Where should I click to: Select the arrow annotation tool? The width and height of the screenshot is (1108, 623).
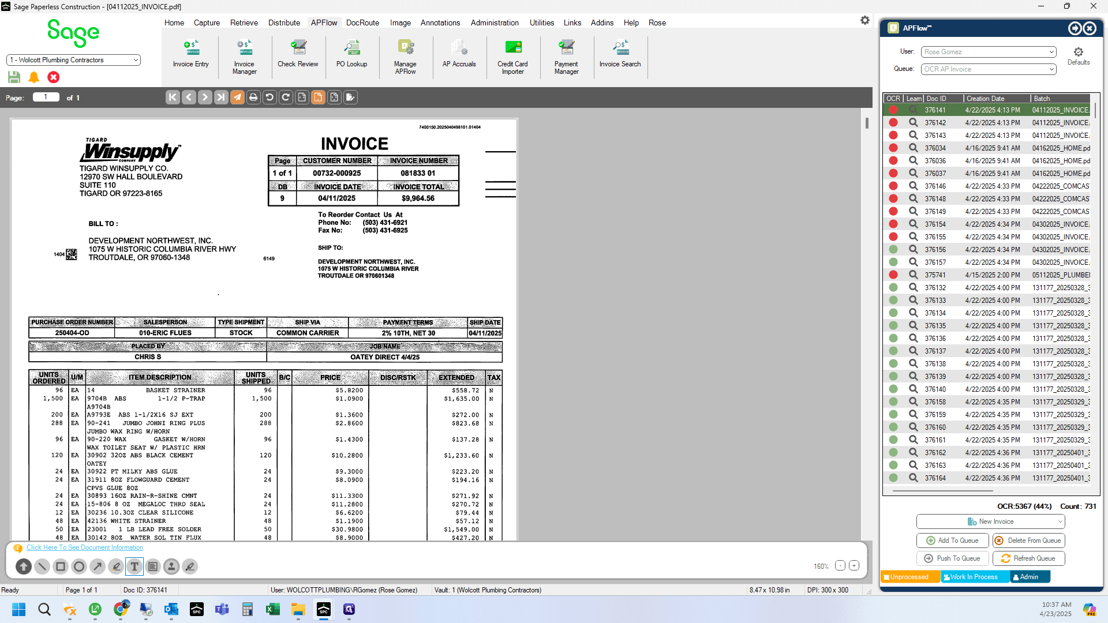pyautogui.click(x=98, y=566)
